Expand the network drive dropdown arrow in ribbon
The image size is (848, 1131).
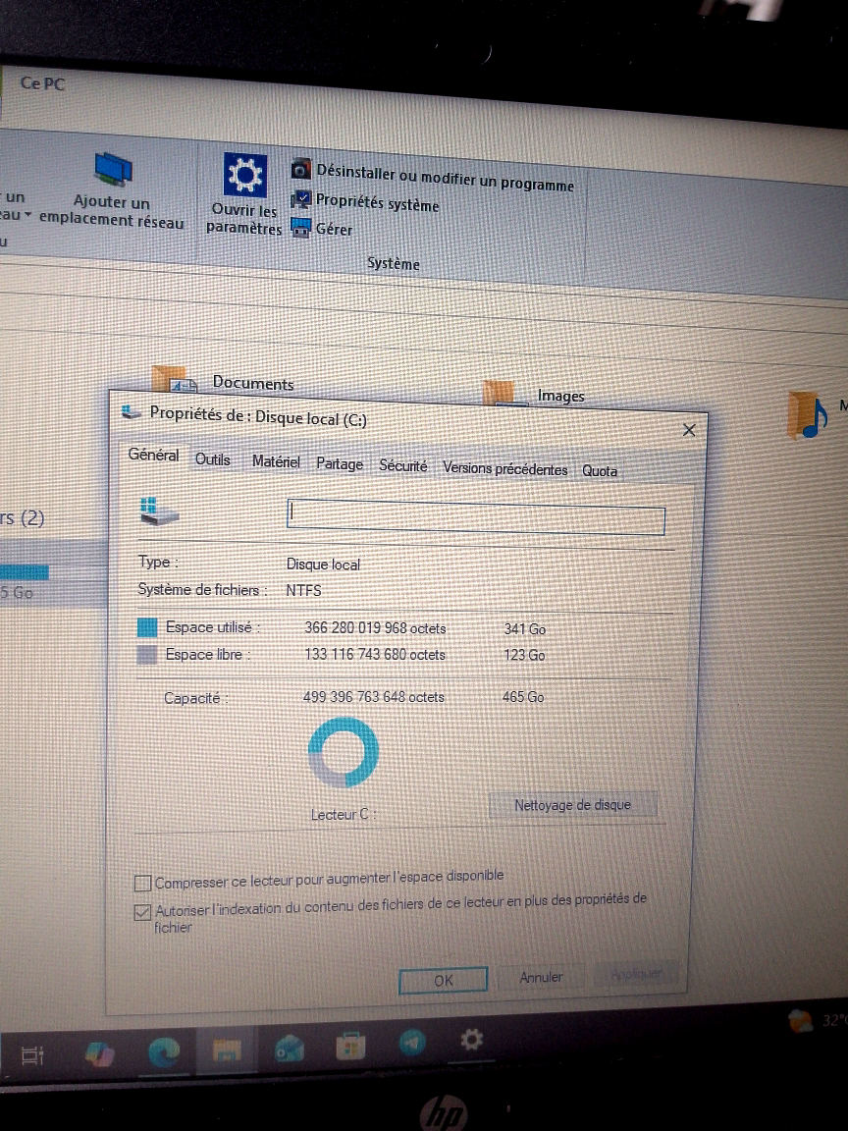pos(27,214)
